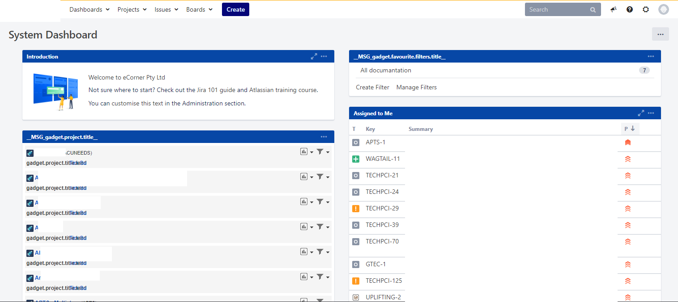Open the reports dropdown in the ACUNEEDS row
The width and height of the screenshot is (678, 302).
(x=307, y=152)
